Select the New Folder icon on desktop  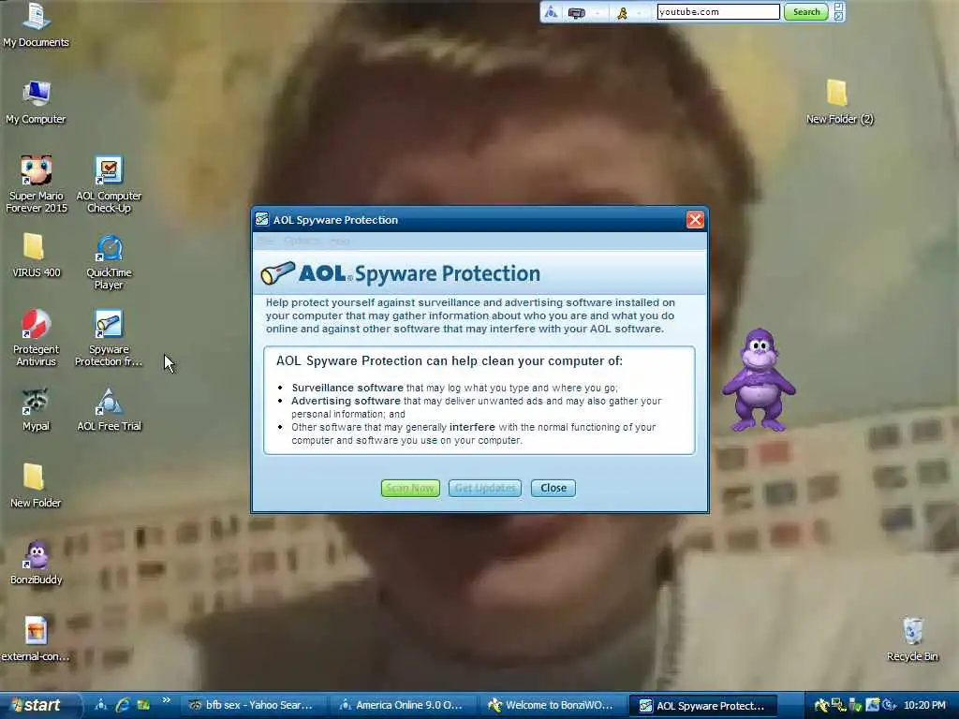(x=35, y=486)
